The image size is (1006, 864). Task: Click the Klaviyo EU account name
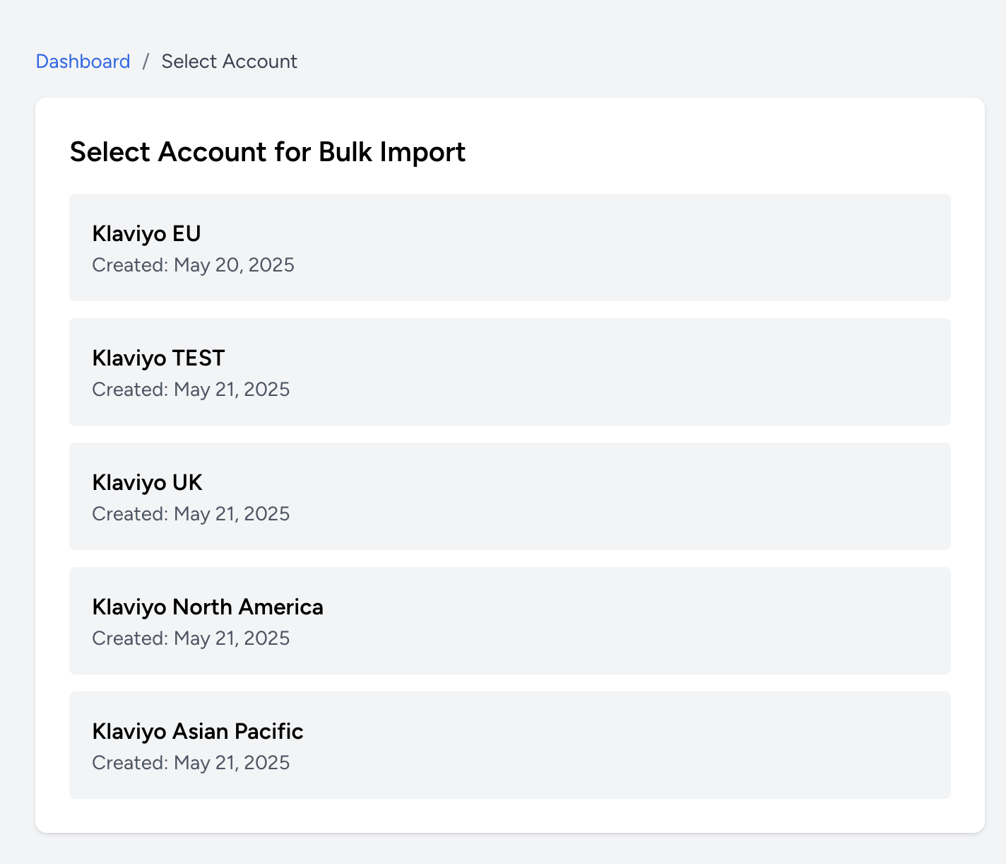(x=146, y=233)
